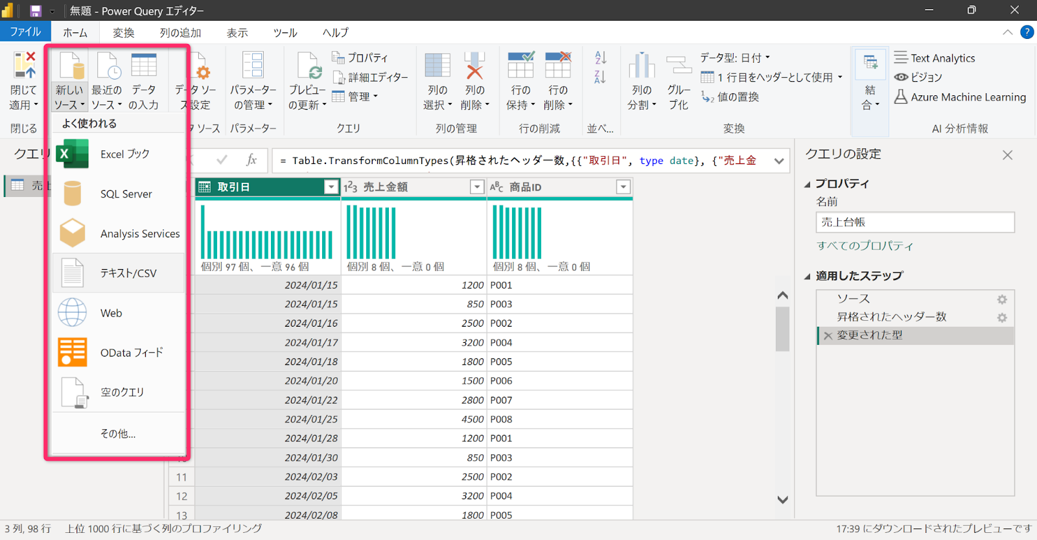
Task: Click the Choose Columns icon
Action: tap(437, 65)
